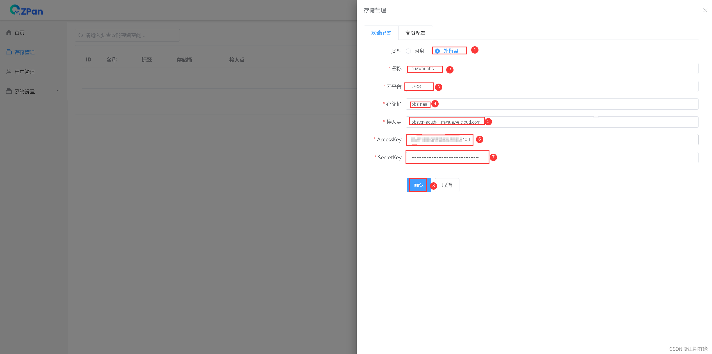The width and height of the screenshot is (712, 354).
Task: Click the 类型 field label
Action: coord(396,51)
